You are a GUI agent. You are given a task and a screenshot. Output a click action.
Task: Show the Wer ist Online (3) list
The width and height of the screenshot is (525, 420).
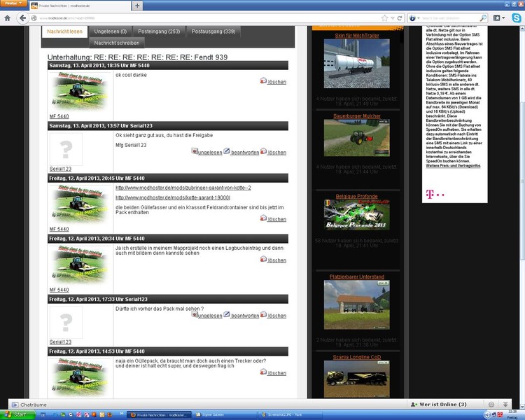(x=439, y=405)
